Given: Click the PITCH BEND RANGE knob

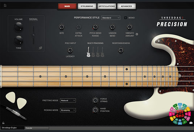Looking at the screenshot, I should click(95, 27).
